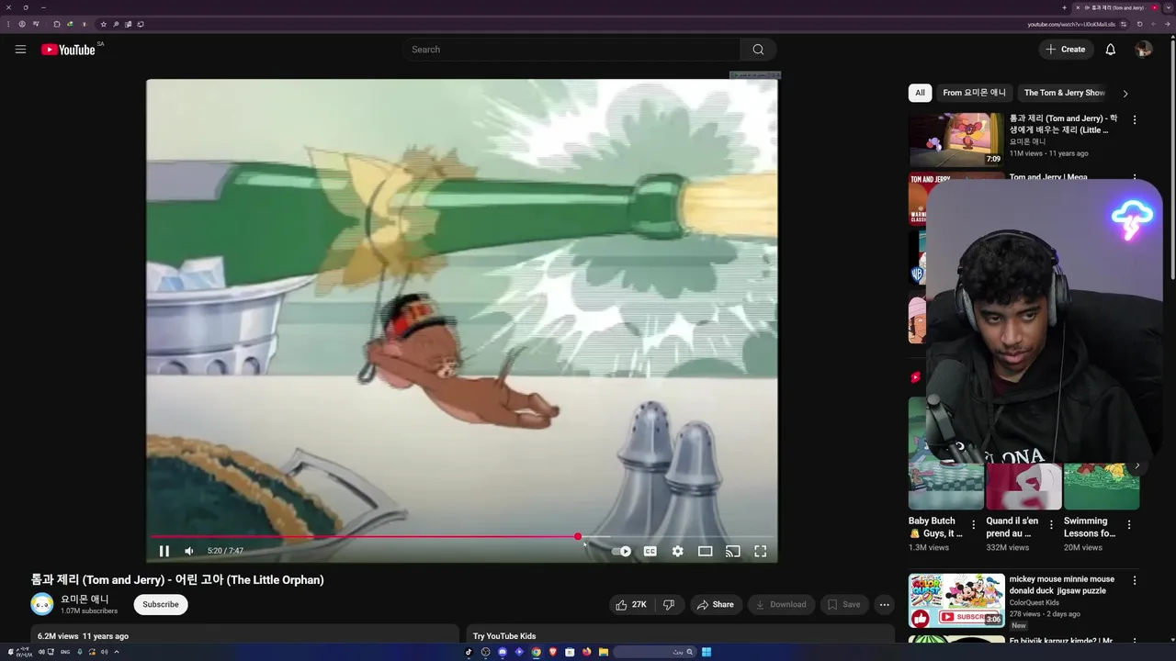
Task: Switch to theater mode
Action: click(705, 551)
